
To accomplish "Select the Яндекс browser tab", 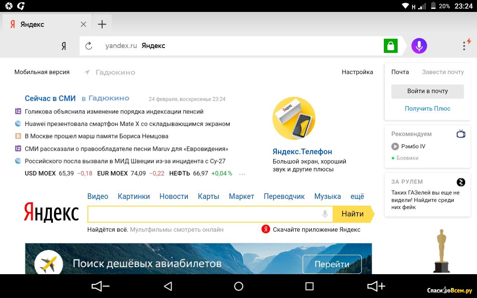I will click(x=47, y=24).
